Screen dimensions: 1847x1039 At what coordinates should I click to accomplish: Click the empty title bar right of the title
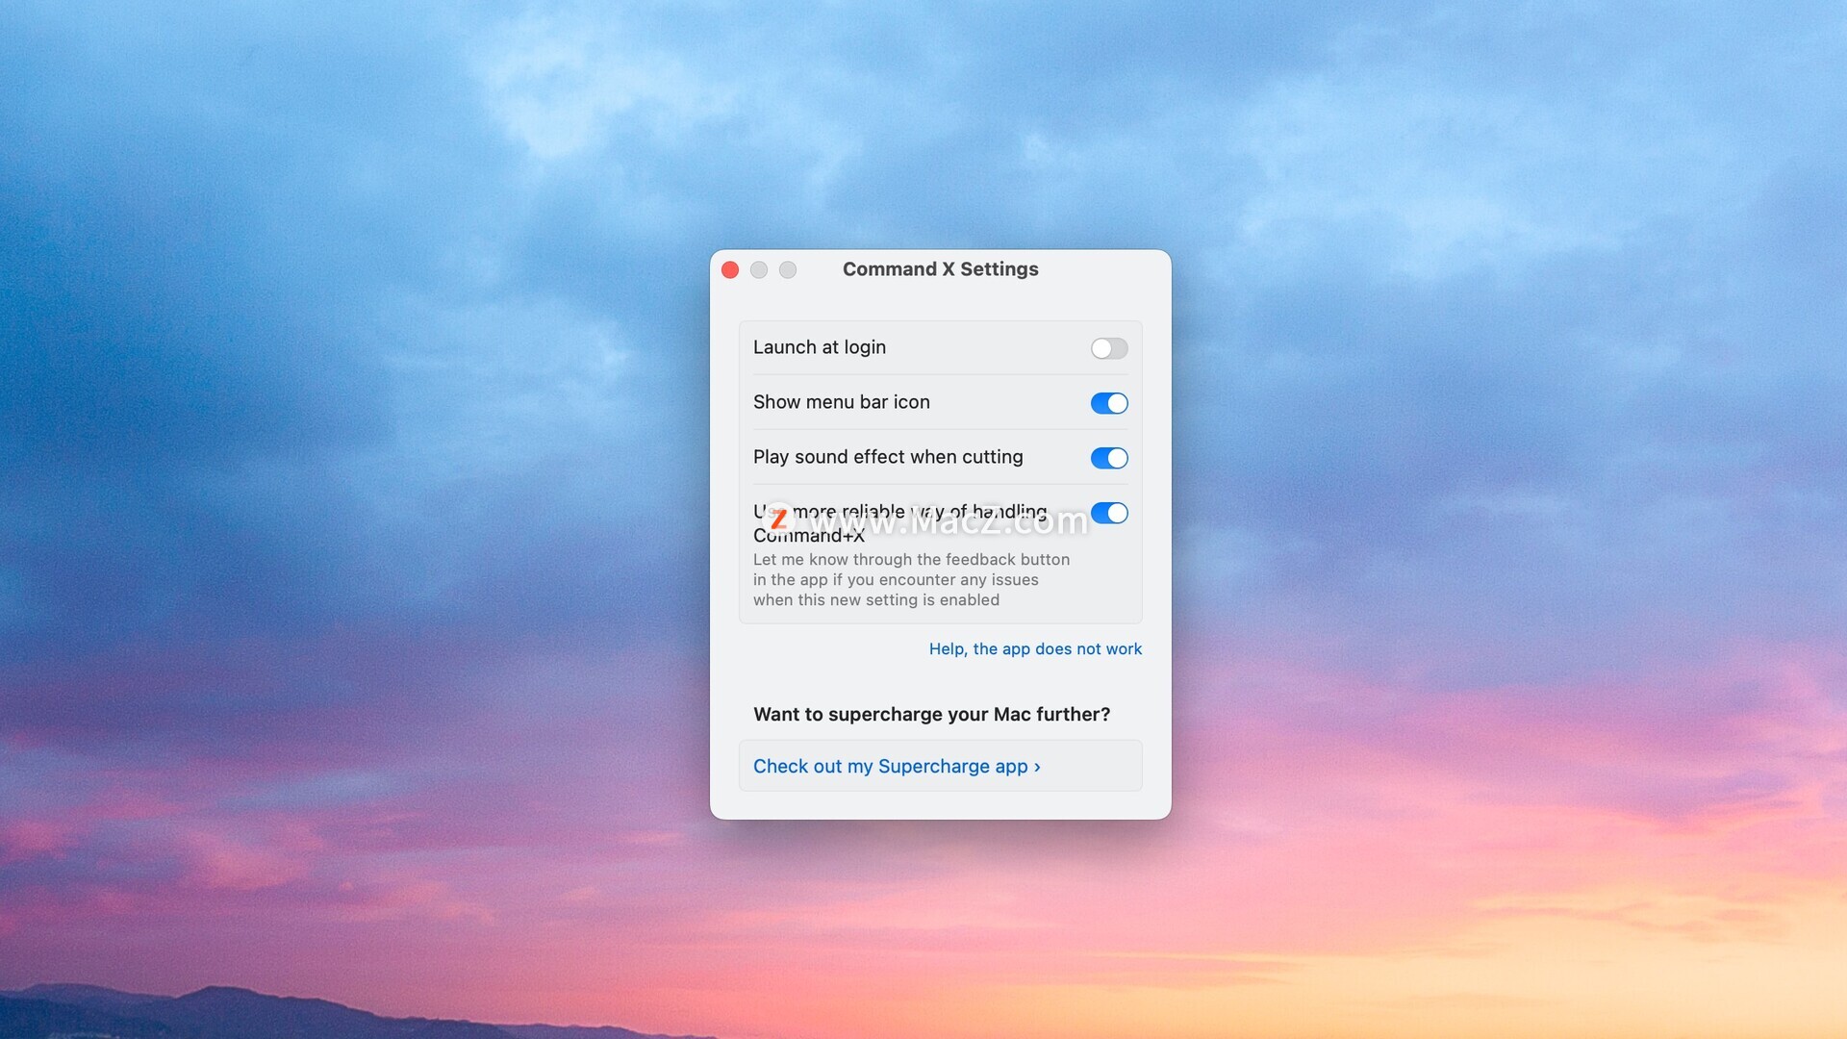1106,269
